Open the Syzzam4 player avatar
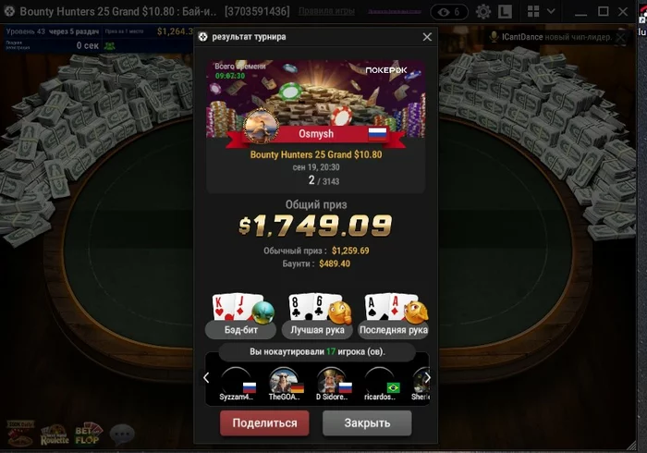The height and width of the screenshot is (453, 647). tap(236, 380)
